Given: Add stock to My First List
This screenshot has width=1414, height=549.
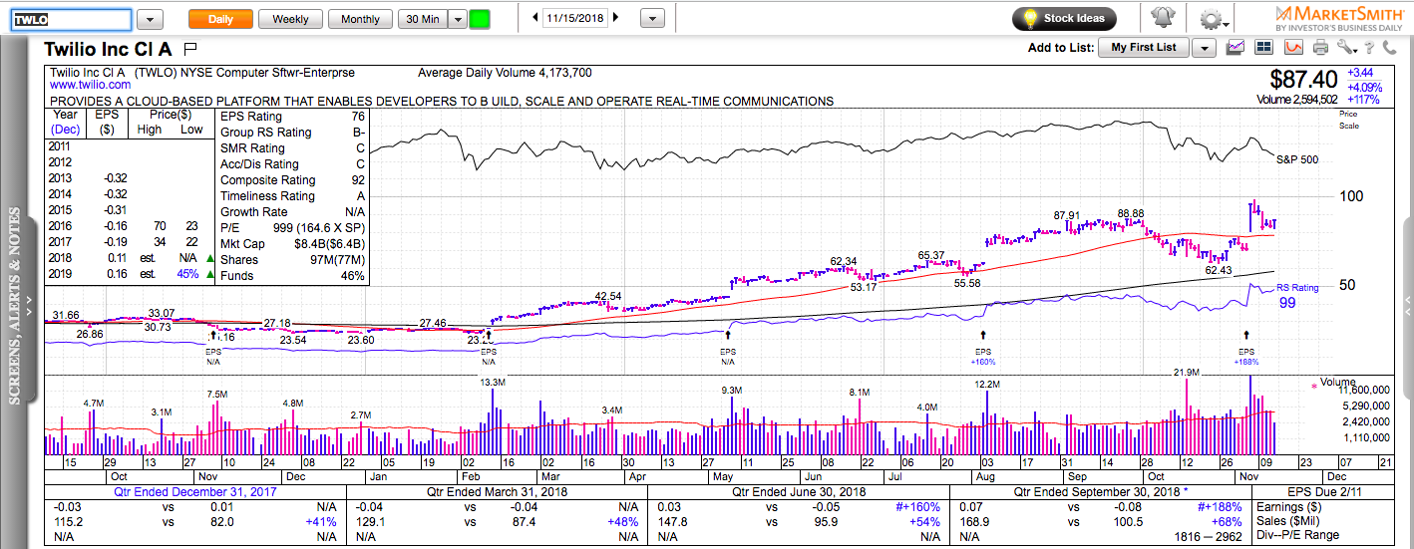Looking at the screenshot, I should pos(1144,48).
